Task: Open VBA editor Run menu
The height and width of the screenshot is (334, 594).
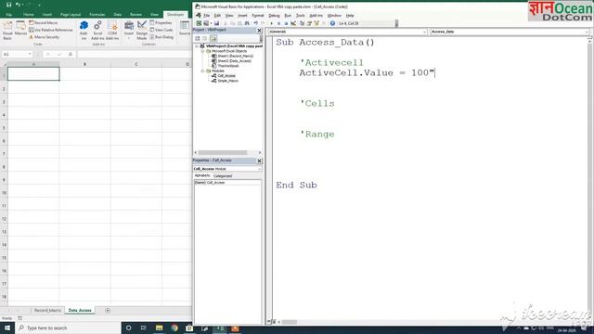Action: coord(288,16)
